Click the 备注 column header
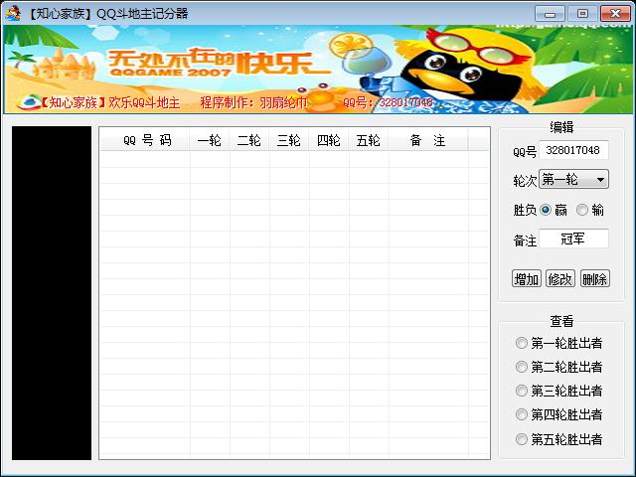This screenshot has height=477, width=636. point(428,140)
